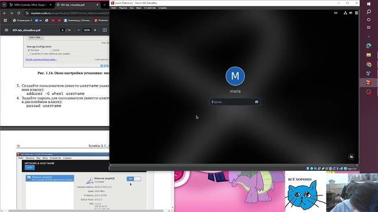378x212 pixels.
Task: Click the webcam video overlay
Action: point(352,193)
